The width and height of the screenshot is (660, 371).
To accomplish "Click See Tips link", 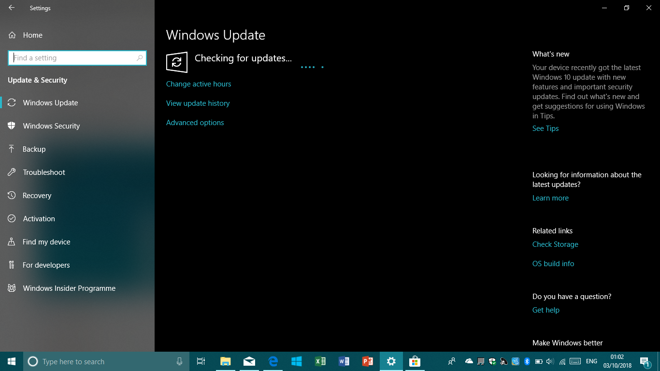I will [x=545, y=128].
